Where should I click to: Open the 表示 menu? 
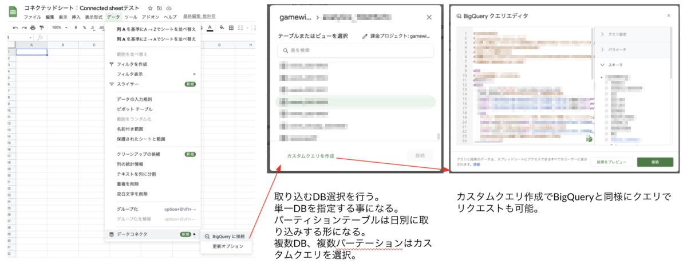coord(63,17)
